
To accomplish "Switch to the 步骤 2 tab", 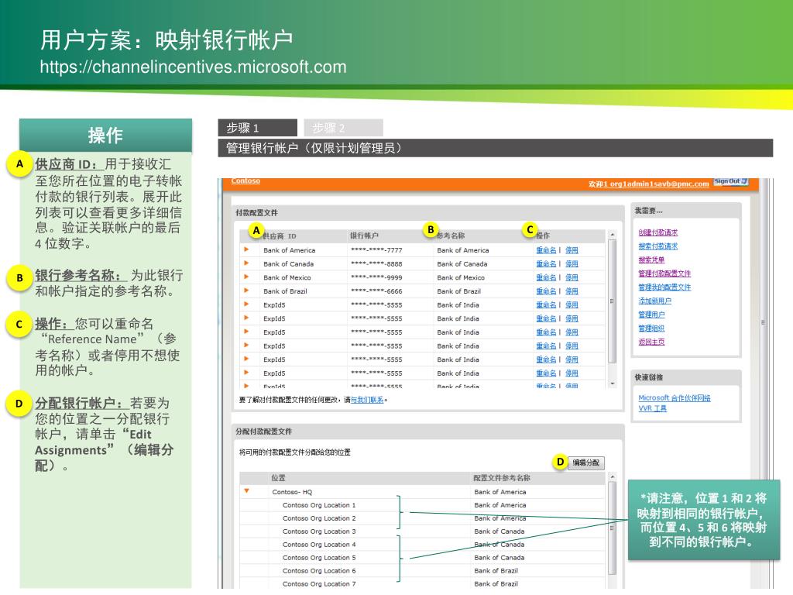I will click(x=343, y=128).
